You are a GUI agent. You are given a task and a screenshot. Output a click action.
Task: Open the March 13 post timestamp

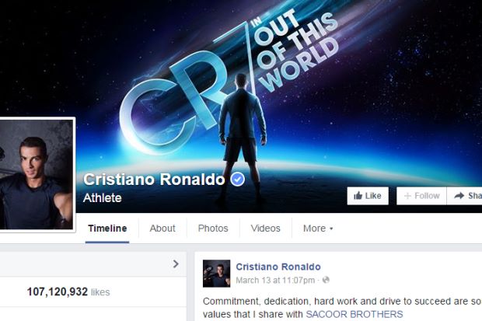tap(275, 281)
